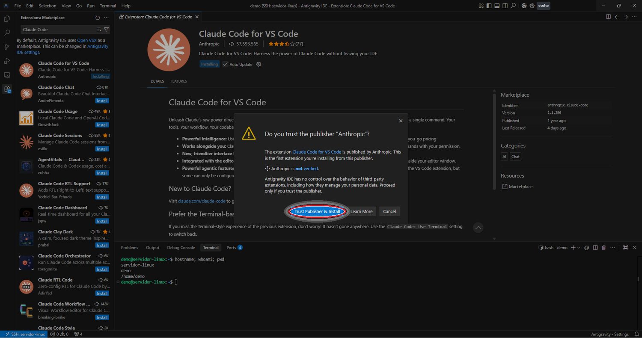The image size is (642, 338).
Task: Click the Chrome browser icon in the title bar
Action: click(524, 6)
